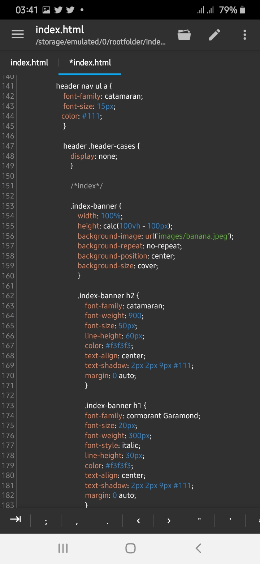Tap the index.html title in toolbar
Viewport: 260px width, 564px height.
pos(60,30)
